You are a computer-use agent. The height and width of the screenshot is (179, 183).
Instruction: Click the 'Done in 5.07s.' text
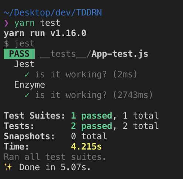pos(55,167)
